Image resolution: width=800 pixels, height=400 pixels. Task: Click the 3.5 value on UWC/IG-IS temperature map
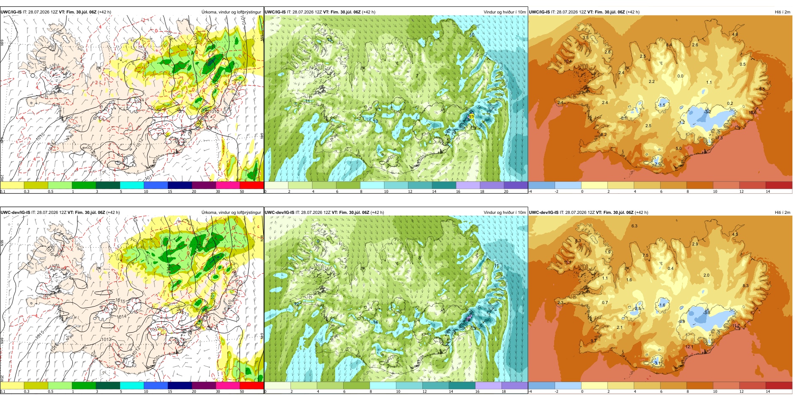point(586,38)
